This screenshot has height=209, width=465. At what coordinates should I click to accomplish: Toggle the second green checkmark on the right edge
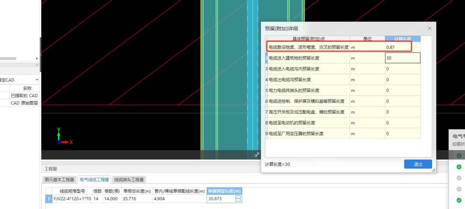click(459, 167)
